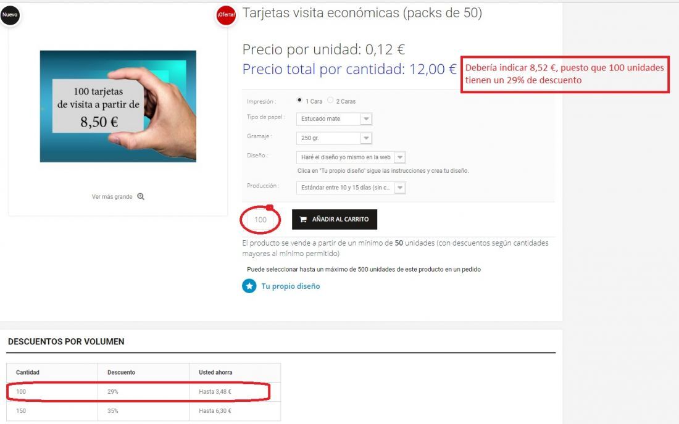Click the blue star icon beside Tu propio diseño
This screenshot has height=424, width=679.
(249, 286)
